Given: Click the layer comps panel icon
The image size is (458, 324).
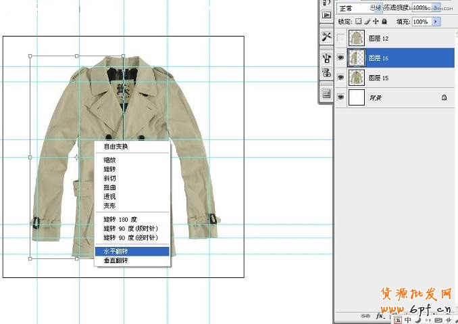Looking at the screenshot, I should pyautogui.click(x=326, y=94).
